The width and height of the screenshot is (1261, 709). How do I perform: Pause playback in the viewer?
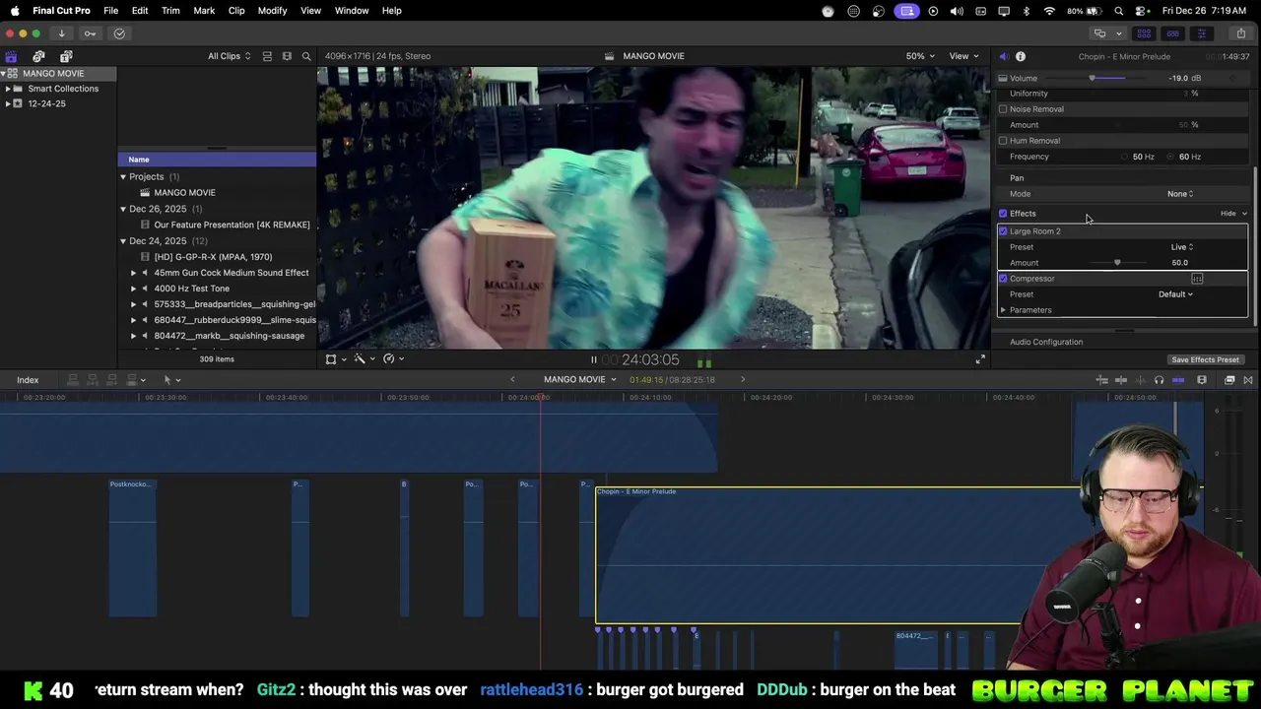(593, 360)
